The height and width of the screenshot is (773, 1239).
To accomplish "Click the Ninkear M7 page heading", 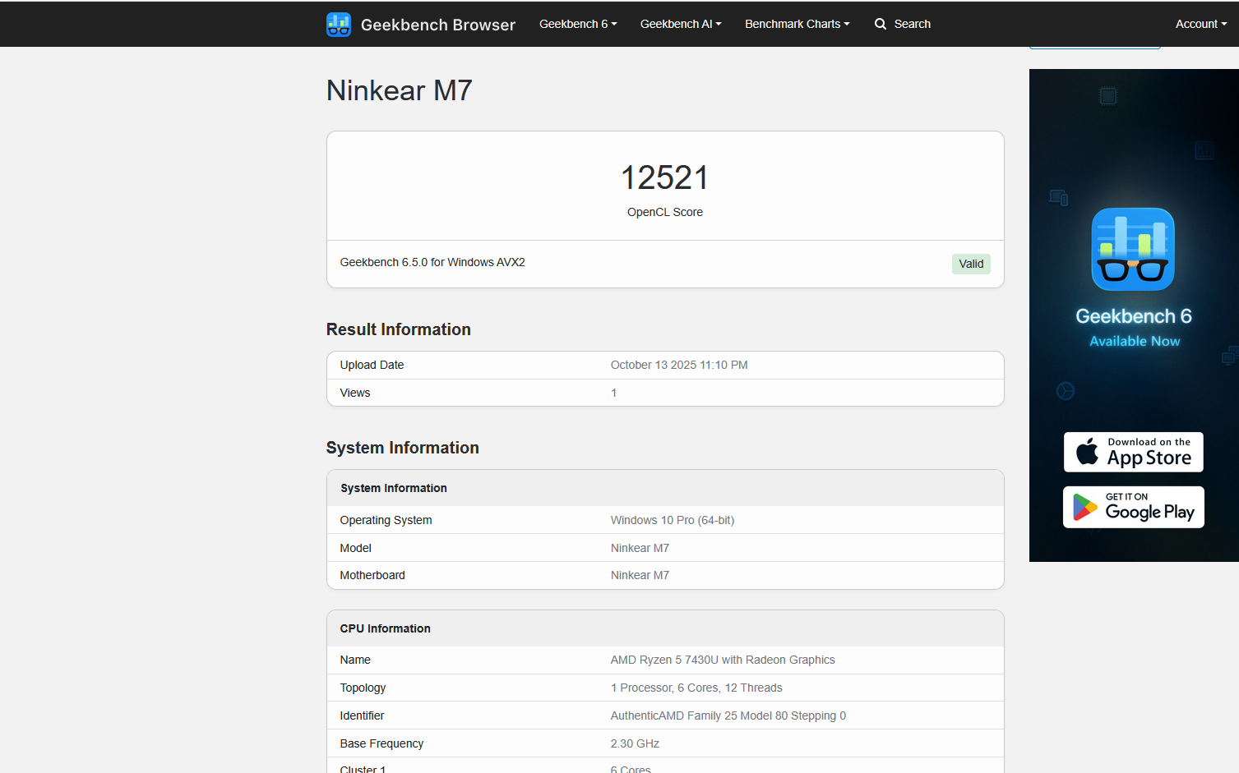I will [399, 90].
